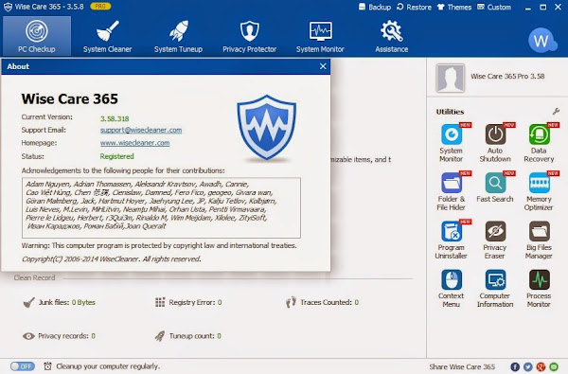Click the support@wisecleaner.com email link

[x=141, y=130]
